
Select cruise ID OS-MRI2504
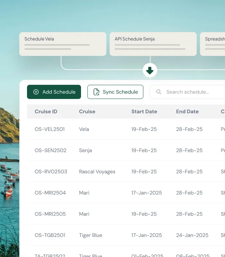(50, 193)
